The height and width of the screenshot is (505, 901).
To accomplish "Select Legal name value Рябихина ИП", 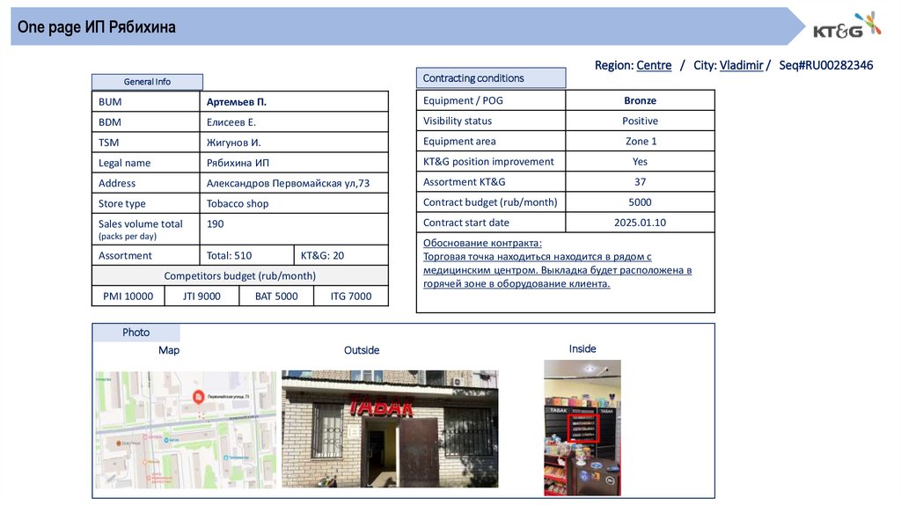I will pos(238,163).
